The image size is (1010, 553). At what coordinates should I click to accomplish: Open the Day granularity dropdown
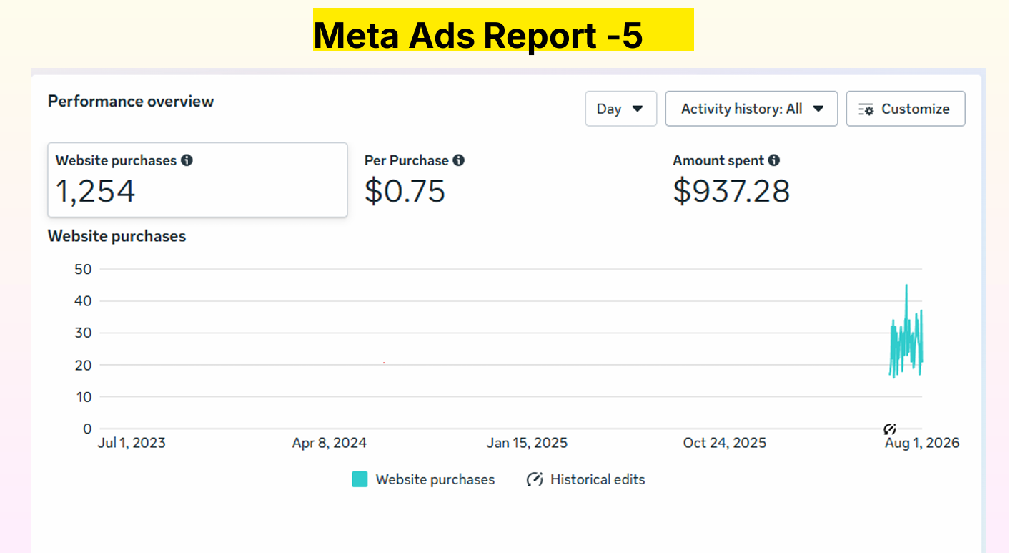[x=620, y=109]
